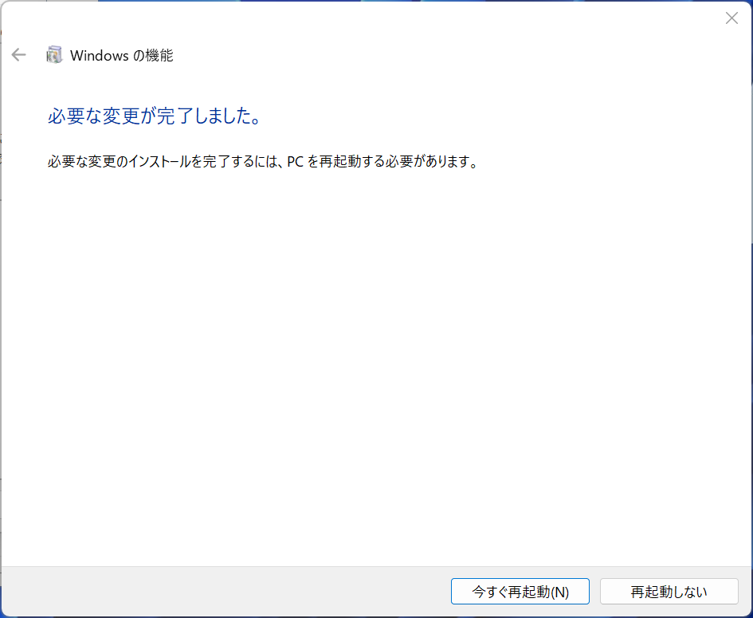Click the word 完了 in the blue heading
The width and height of the screenshot is (753, 618).
pyautogui.click(x=174, y=116)
